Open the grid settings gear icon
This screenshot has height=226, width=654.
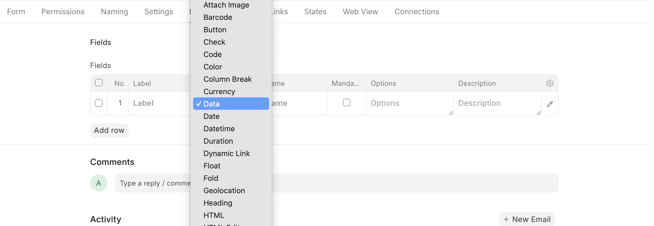550,83
